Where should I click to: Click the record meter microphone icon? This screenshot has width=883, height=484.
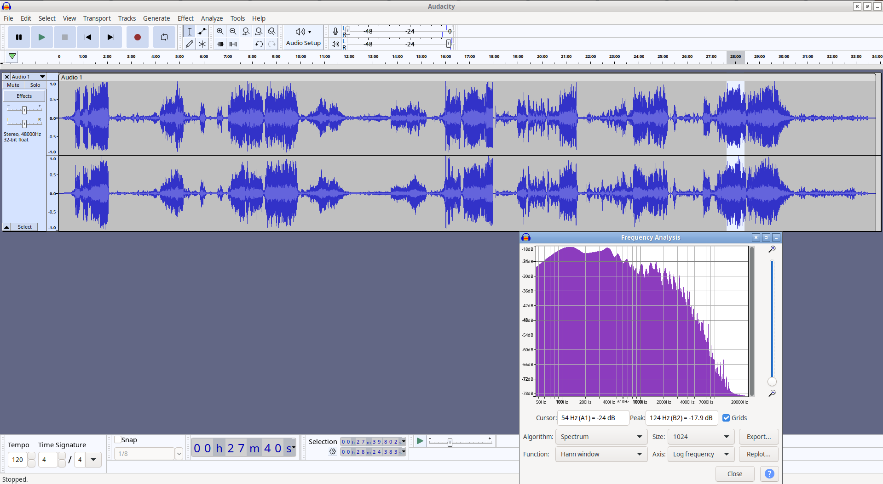pos(335,31)
